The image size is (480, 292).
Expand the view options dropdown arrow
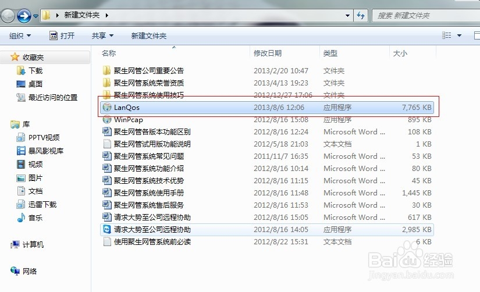pyautogui.click(x=459, y=35)
